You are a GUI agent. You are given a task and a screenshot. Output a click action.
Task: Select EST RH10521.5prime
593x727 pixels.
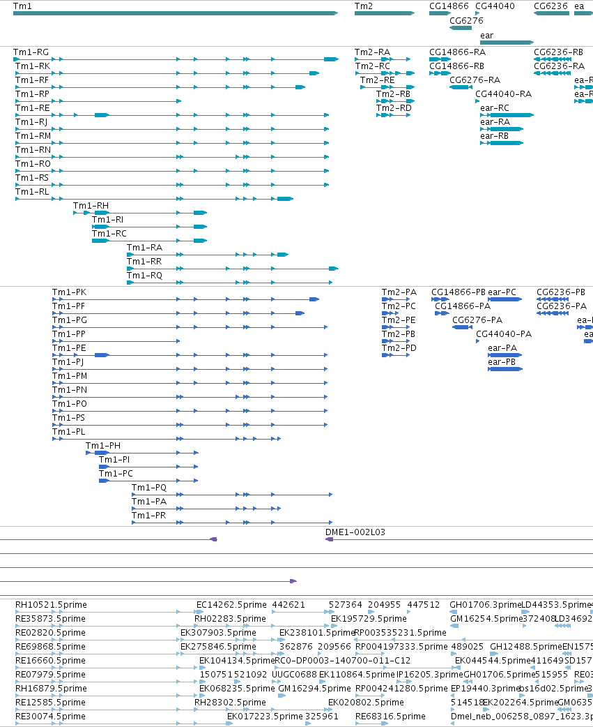tap(98, 612)
